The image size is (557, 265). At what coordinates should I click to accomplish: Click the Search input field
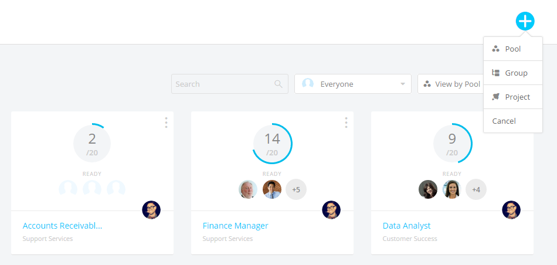223,84
